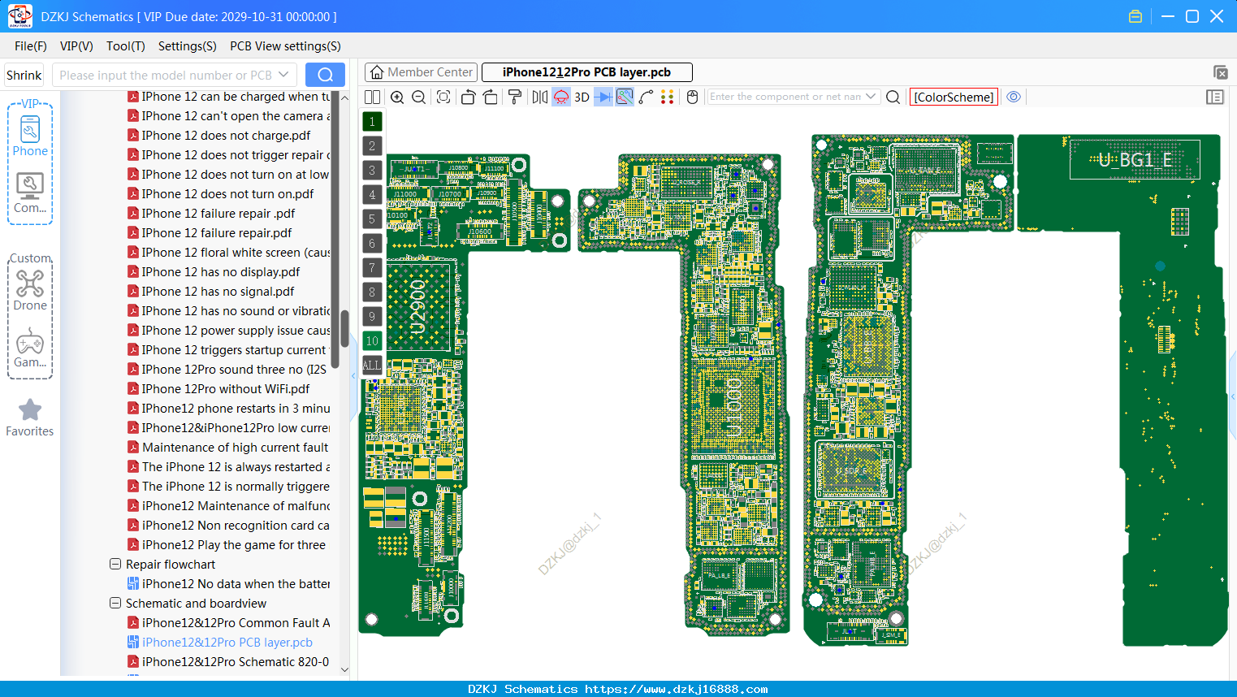Toggle the red highlighted toolbar icon
Screen dimensions: 1237x697
(560, 97)
